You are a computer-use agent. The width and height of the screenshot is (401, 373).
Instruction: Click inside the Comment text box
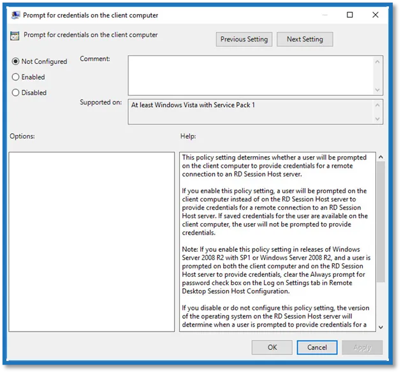tap(251, 75)
